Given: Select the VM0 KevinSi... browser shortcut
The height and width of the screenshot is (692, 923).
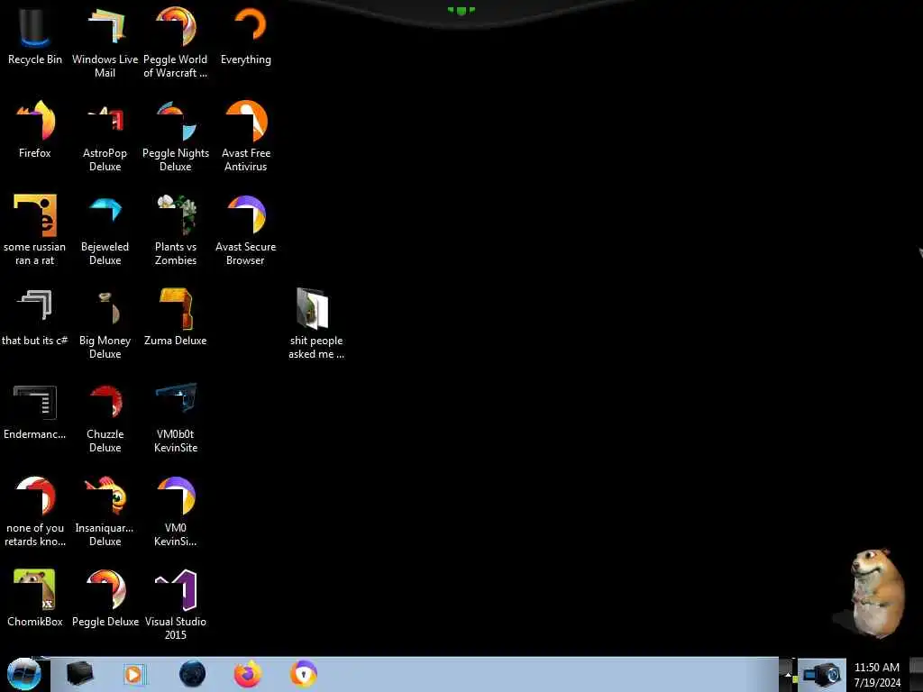Looking at the screenshot, I should (x=176, y=512).
